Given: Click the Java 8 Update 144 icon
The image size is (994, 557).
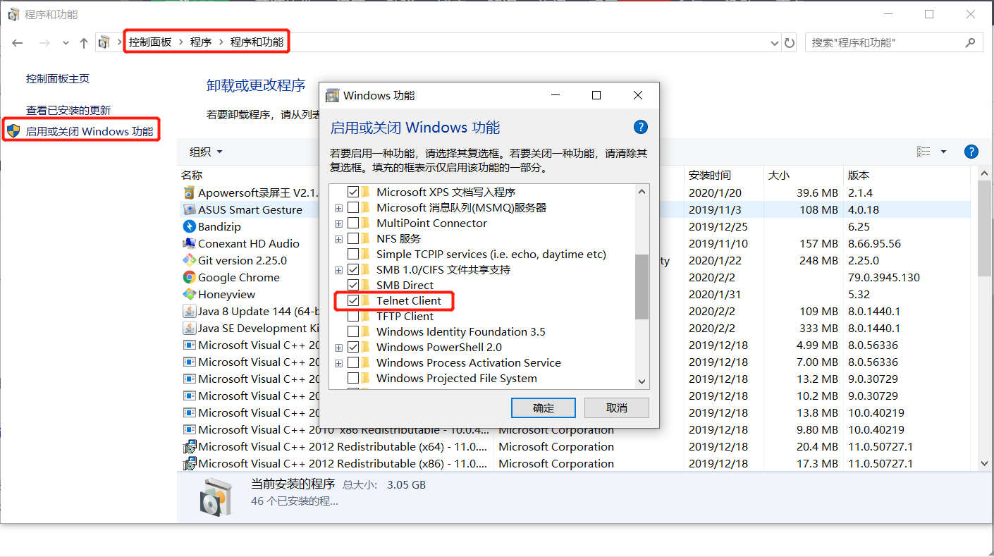Looking at the screenshot, I should tap(189, 311).
